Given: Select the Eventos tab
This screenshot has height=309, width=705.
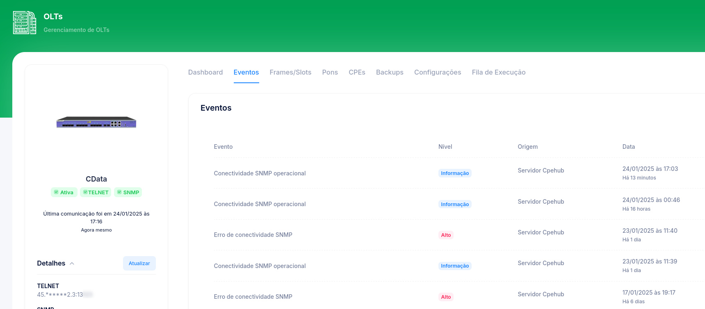Looking at the screenshot, I should [246, 72].
